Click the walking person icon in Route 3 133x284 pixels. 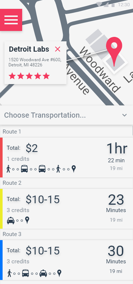10,273
